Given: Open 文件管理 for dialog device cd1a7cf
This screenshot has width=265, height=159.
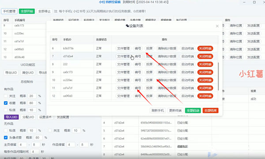Looking at the screenshot, I should 123,88.
